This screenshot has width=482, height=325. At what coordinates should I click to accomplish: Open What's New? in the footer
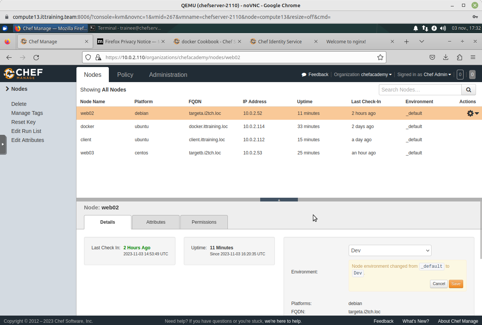[416, 321]
